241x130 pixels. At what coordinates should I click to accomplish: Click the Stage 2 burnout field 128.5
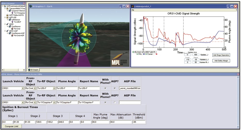click(x=41, y=122)
